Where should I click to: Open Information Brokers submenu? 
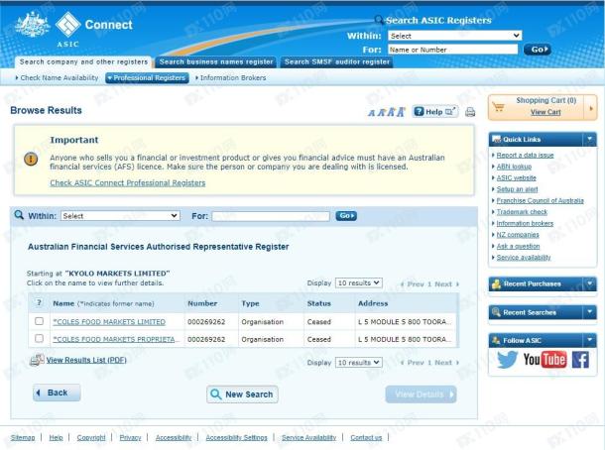(x=231, y=78)
